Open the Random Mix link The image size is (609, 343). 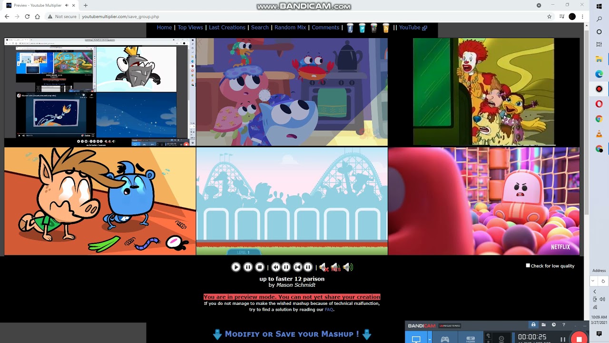pyautogui.click(x=290, y=28)
